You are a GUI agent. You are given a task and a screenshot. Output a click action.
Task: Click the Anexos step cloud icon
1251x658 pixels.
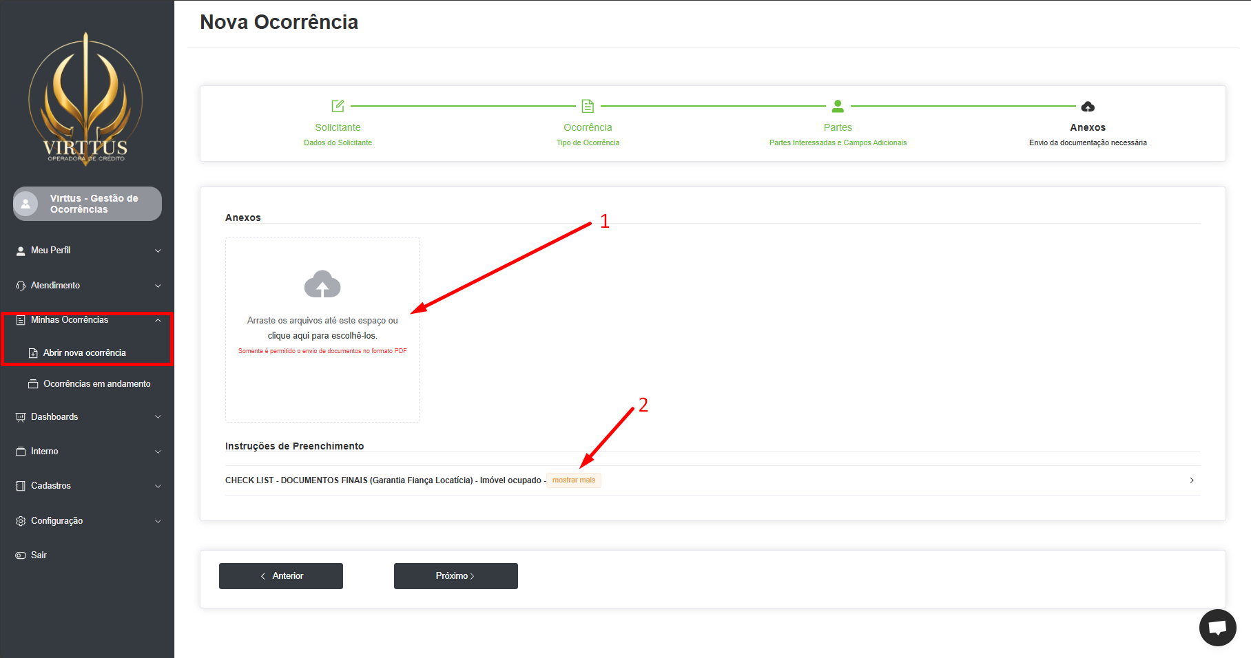[x=1088, y=107]
